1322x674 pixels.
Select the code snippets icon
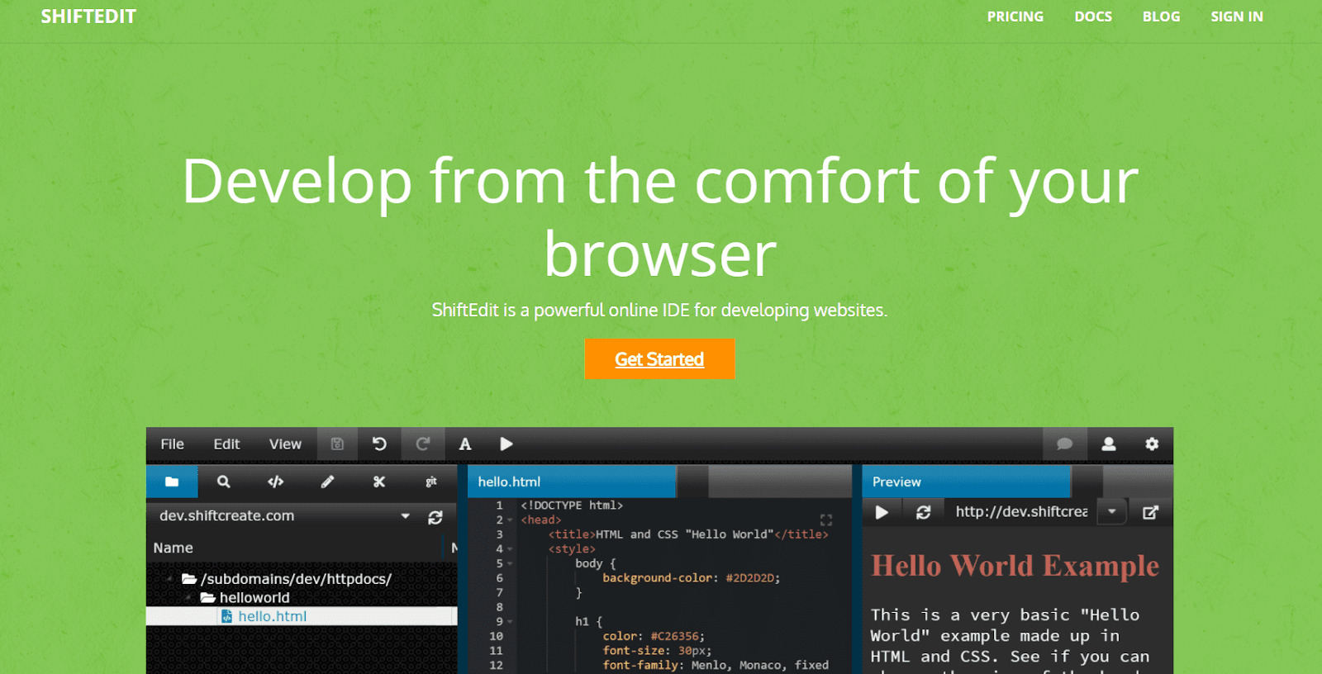pyautogui.click(x=276, y=482)
